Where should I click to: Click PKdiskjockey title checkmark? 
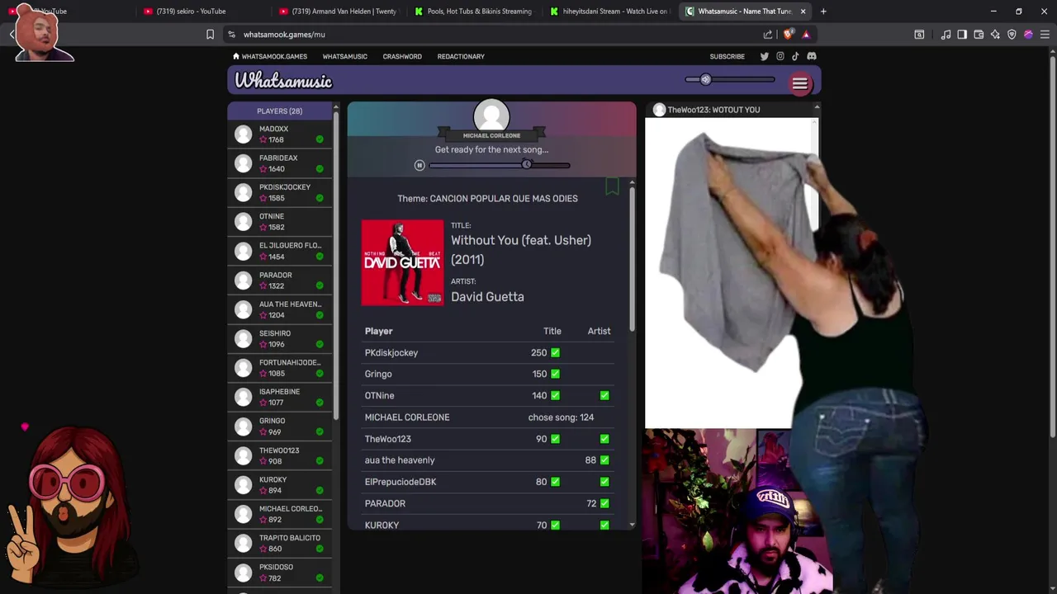[555, 352]
